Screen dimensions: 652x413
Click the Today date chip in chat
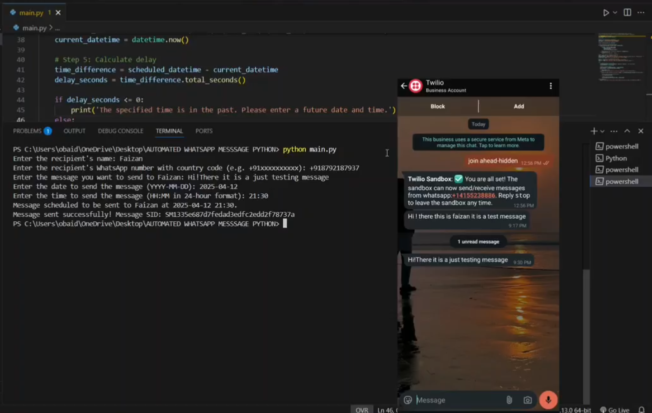(478, 124)
